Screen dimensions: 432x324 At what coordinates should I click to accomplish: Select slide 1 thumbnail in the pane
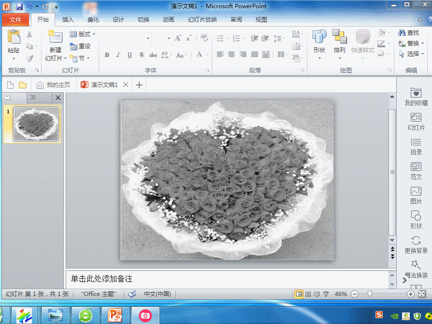point(36,124)
